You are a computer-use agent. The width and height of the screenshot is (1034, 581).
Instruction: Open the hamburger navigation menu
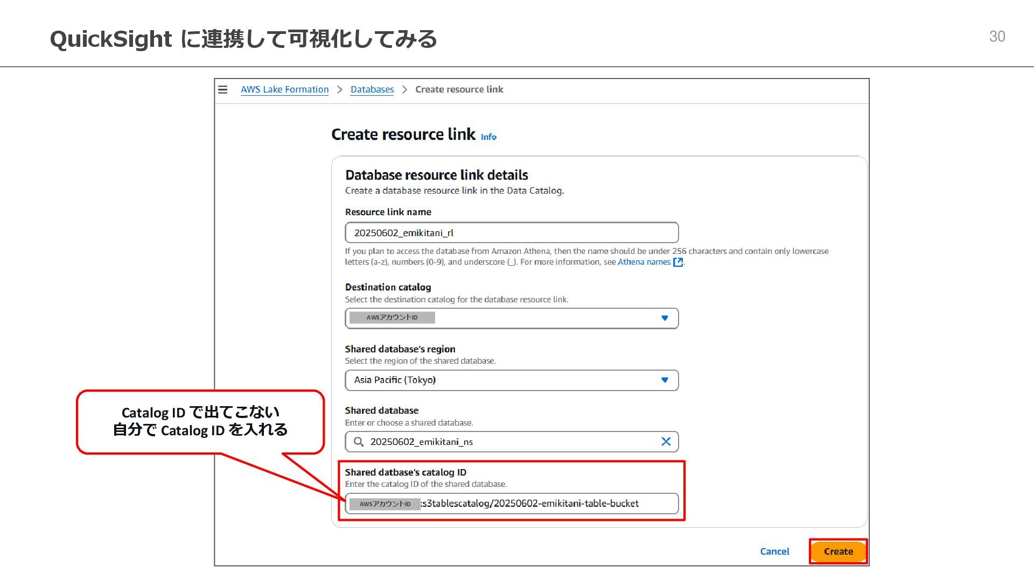pyautogui.click(x=222, y=90)
